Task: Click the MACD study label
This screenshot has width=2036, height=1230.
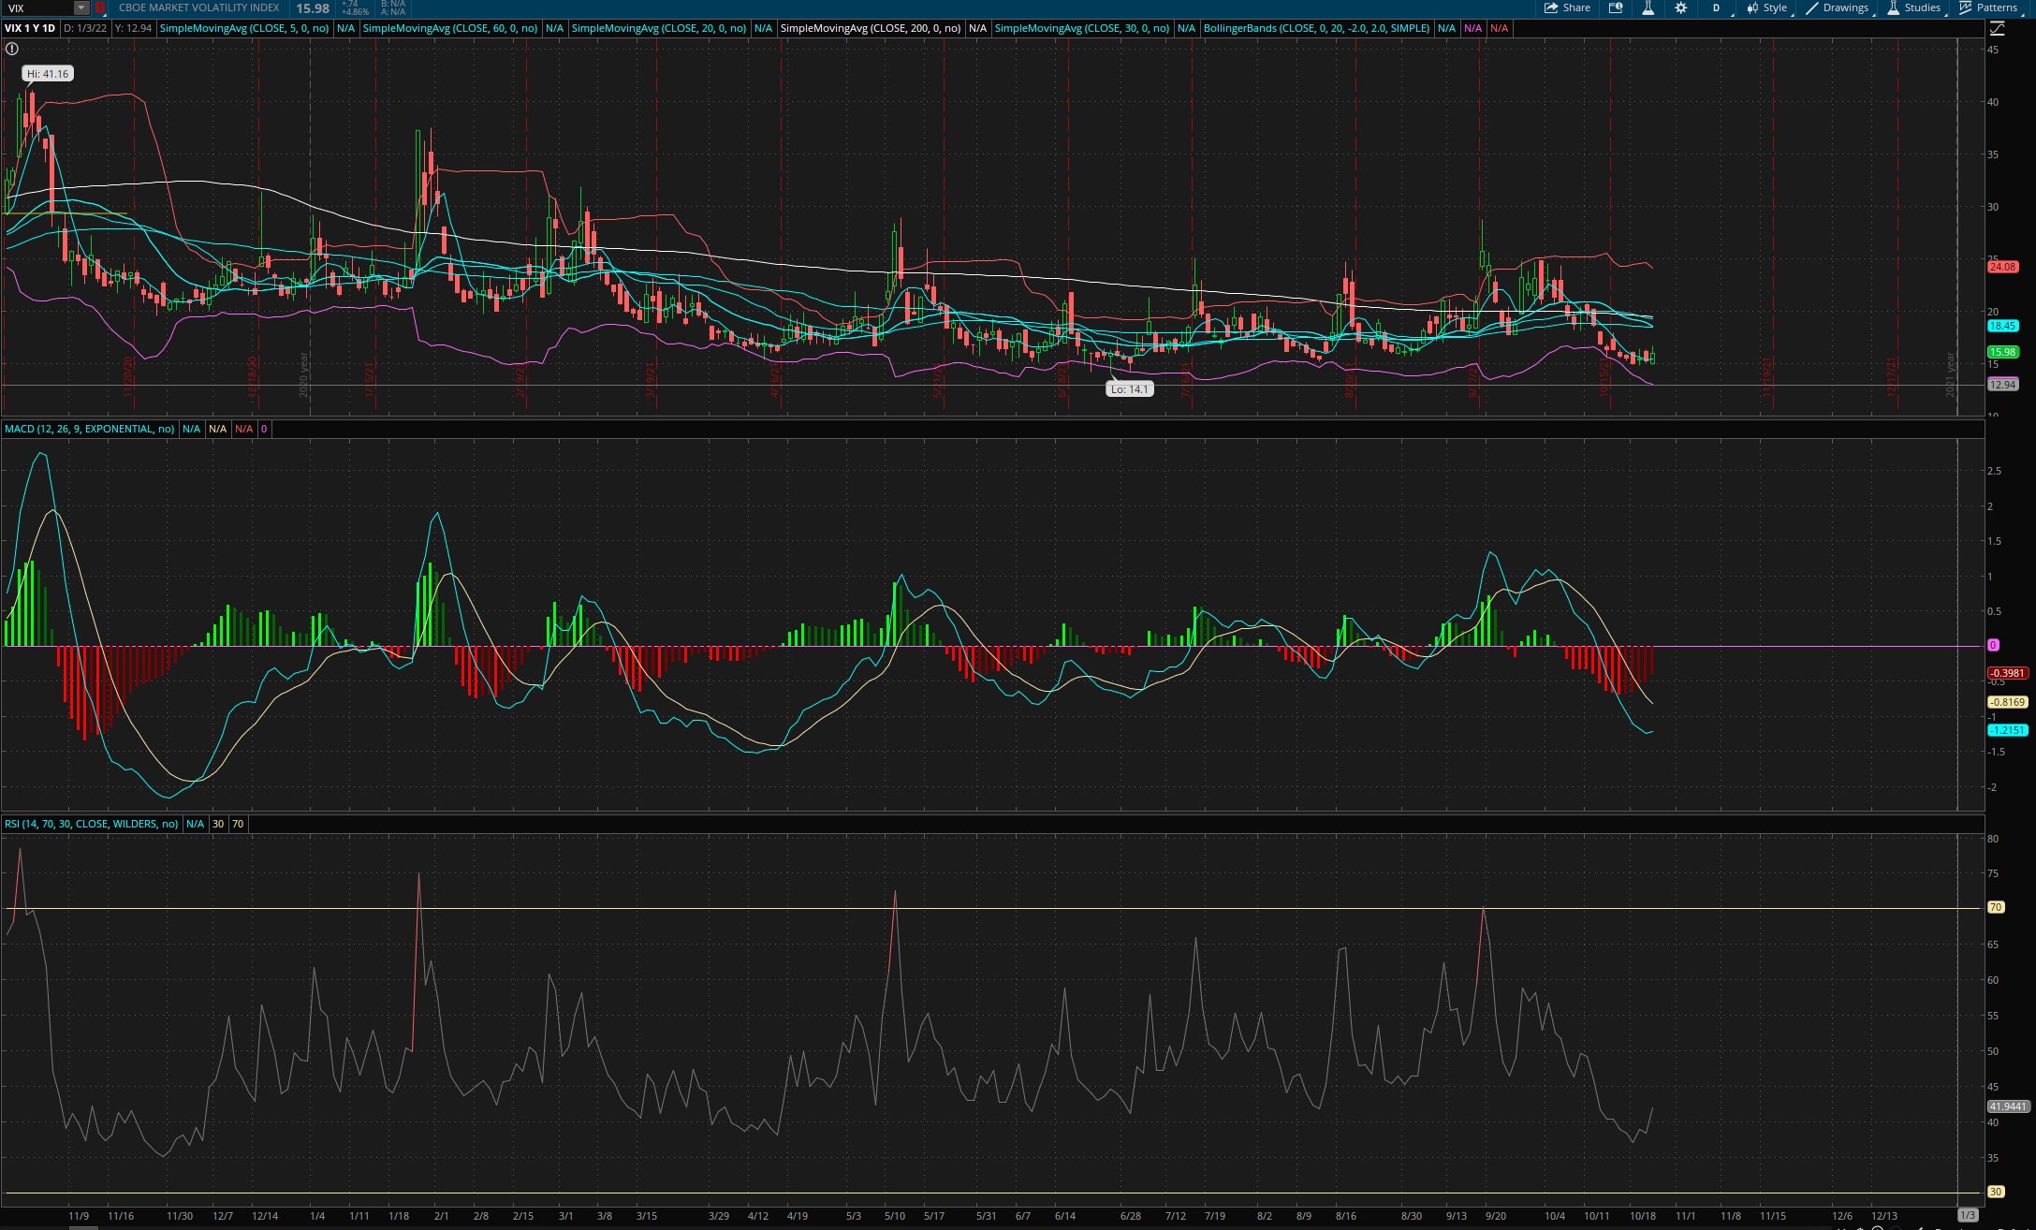Action: (x=89, y=429)
